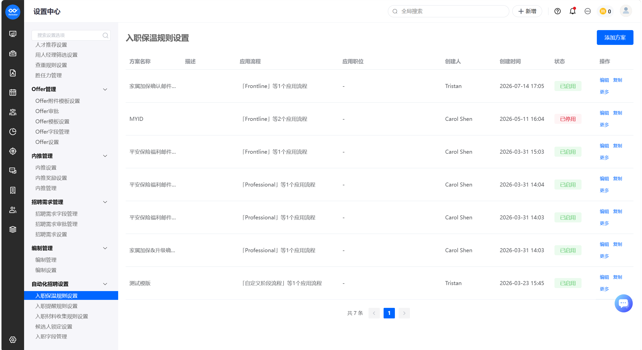Collapse the 自动化招聘设置 section
Screen dimensions: 642x350
tap(105, 284)
